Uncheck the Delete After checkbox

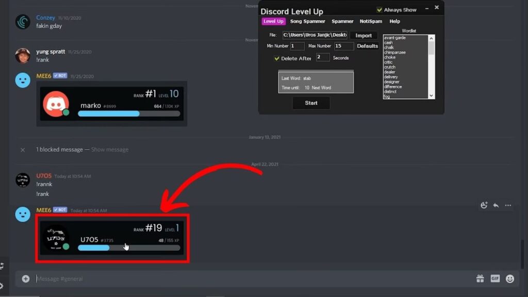[x=277, y=58]
